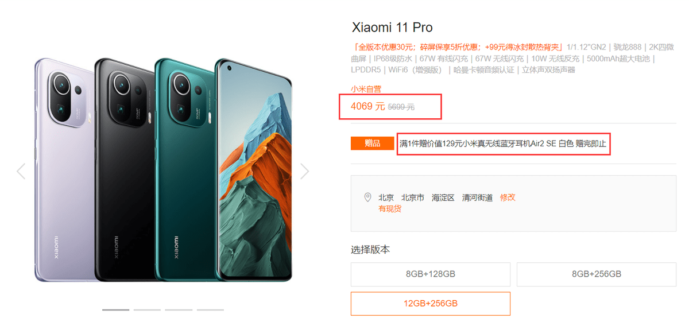Viewport: 689px width, 318px height.
Task: Click the Xiaomi 11 Pro product title
Action: pyautogui.click(x=392, y=27)
